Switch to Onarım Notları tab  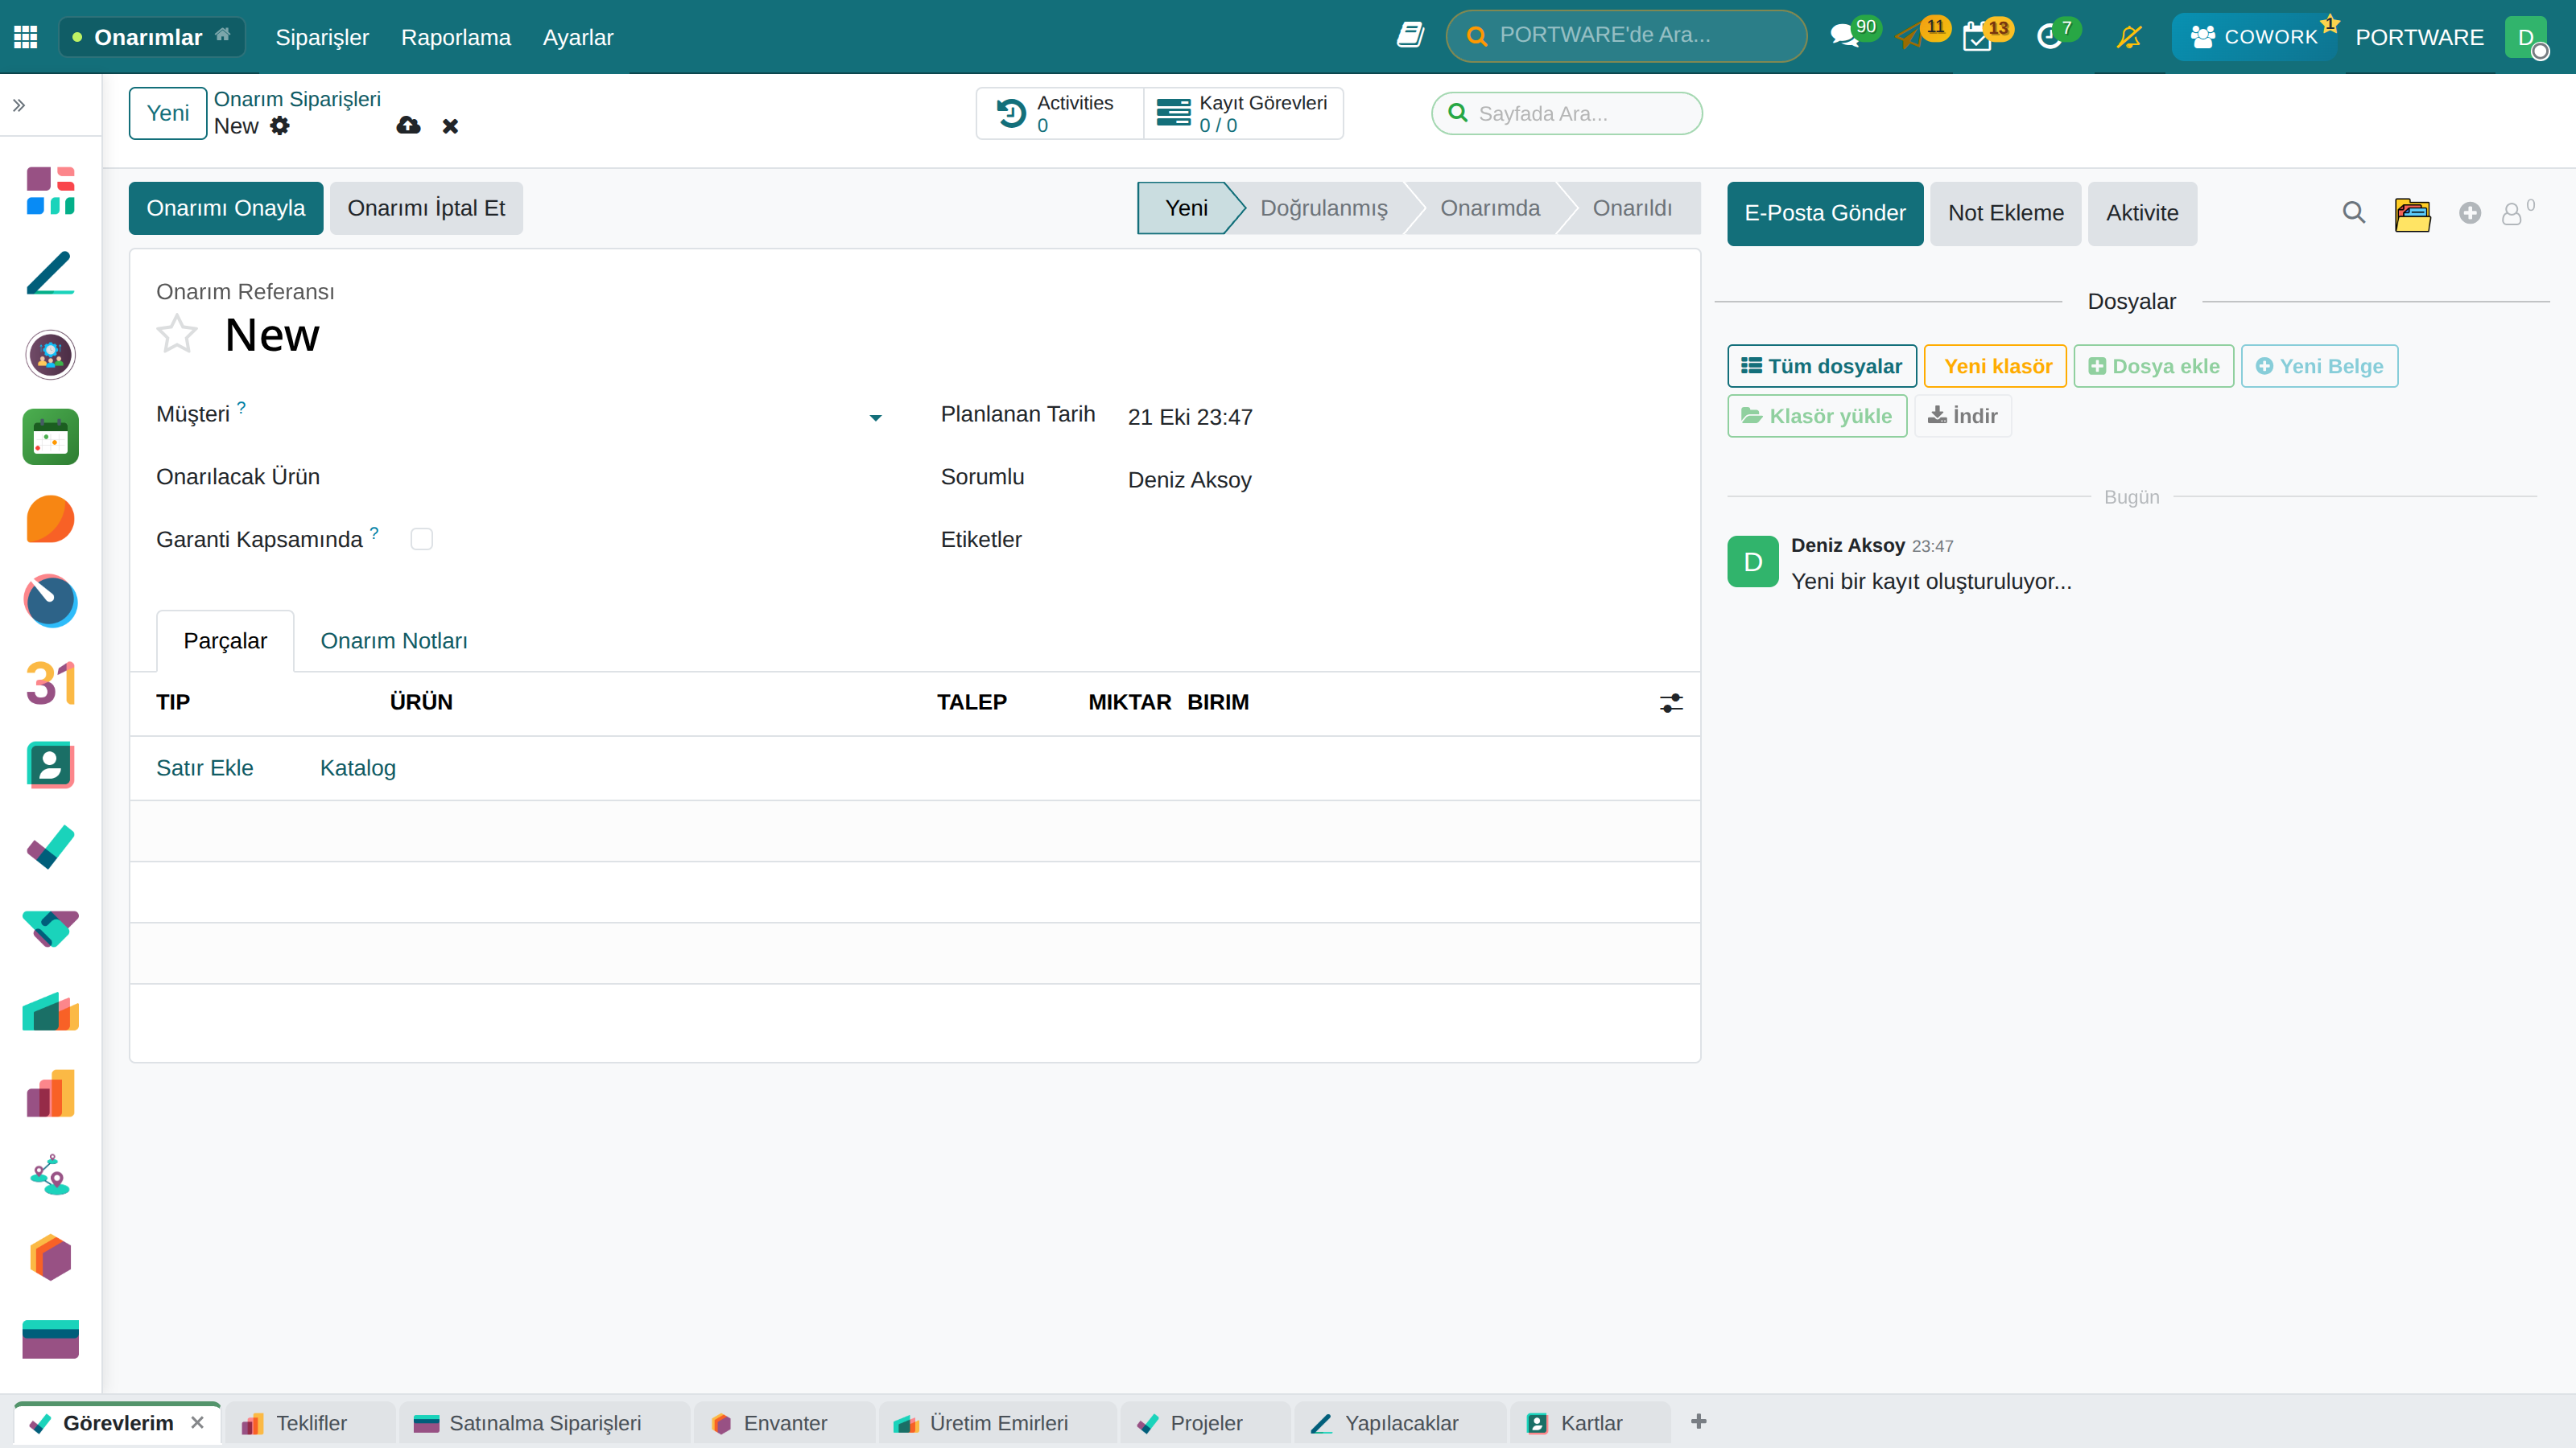pos(394,642)
